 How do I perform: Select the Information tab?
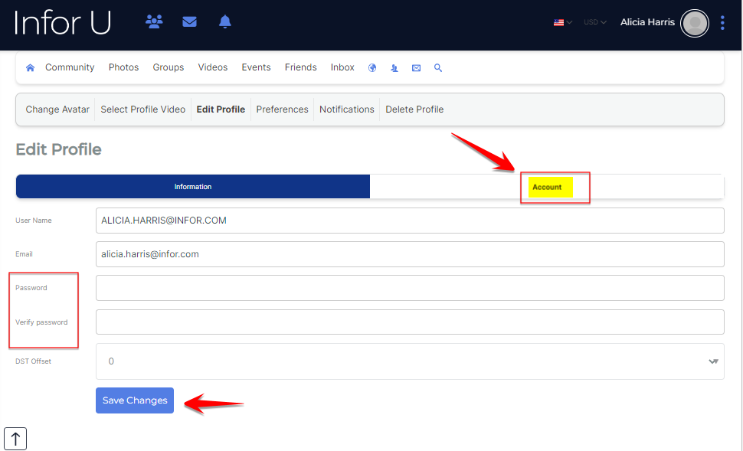tap(193, 187)
